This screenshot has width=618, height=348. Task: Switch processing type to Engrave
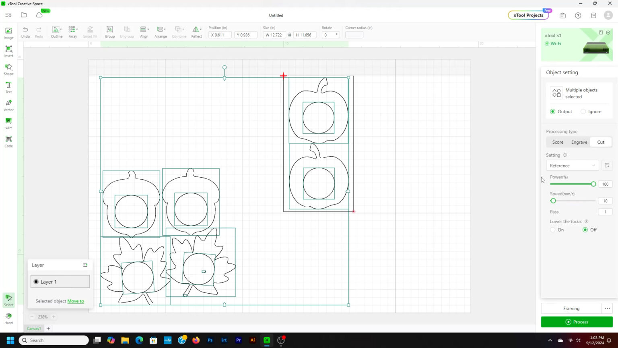[579, 142]
